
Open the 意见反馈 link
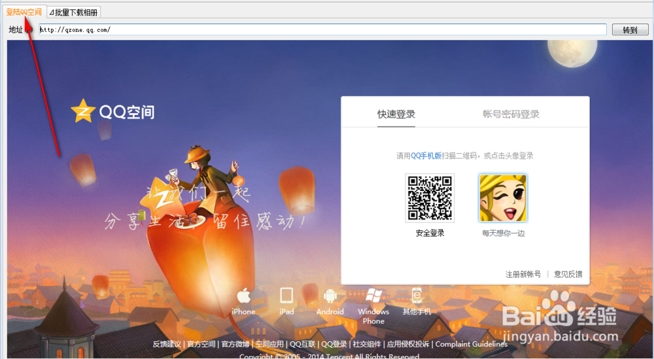coord(568,274)
